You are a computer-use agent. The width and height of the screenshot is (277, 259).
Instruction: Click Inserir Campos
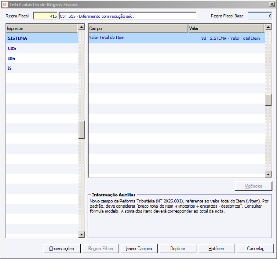pos(139,249)
